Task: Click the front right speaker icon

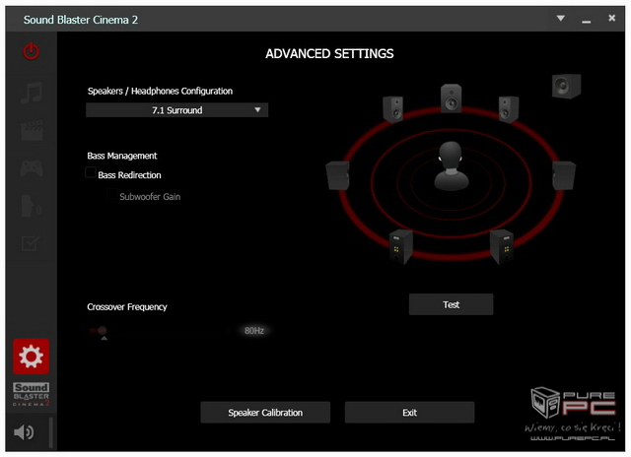Action: click(x=509, y=109)
